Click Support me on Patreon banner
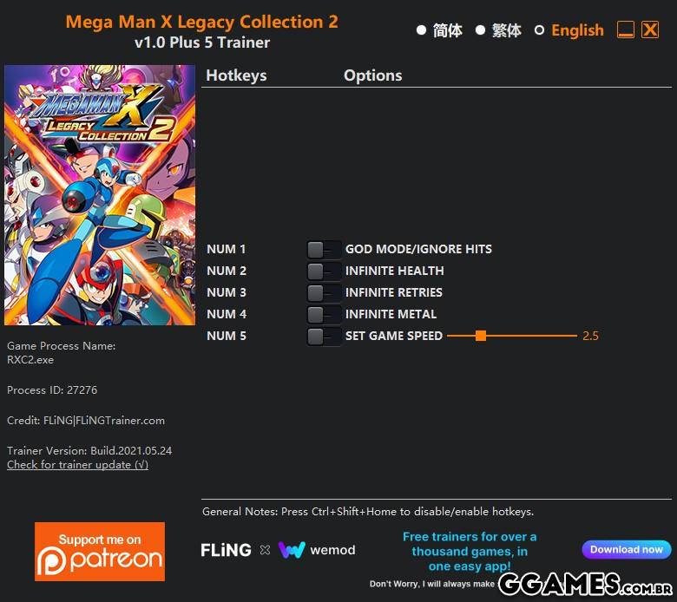The width and height of the screenshot is (677, 602). (100, 552)
